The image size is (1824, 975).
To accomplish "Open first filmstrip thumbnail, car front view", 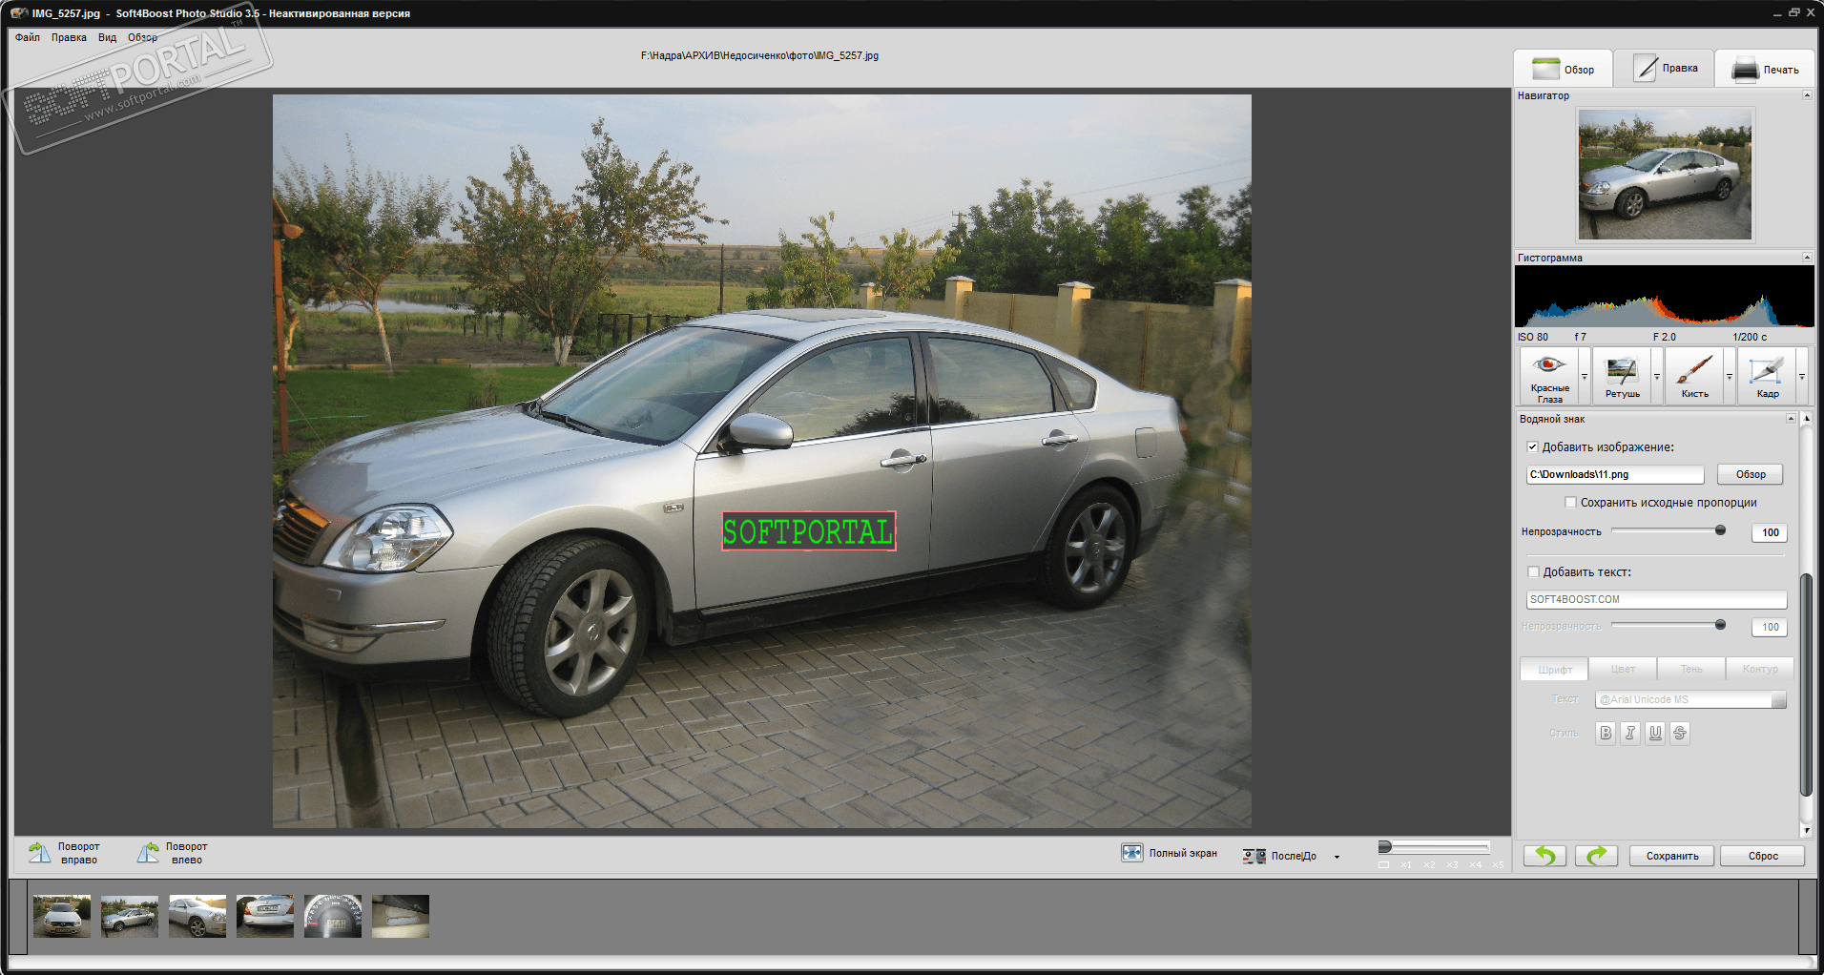I will [62, 916].
